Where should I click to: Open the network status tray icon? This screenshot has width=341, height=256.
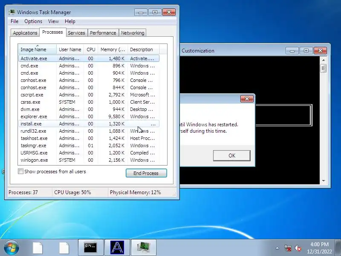(287, 248)
